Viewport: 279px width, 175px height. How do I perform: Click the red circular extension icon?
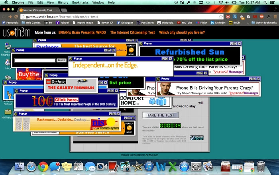[228, 17]
